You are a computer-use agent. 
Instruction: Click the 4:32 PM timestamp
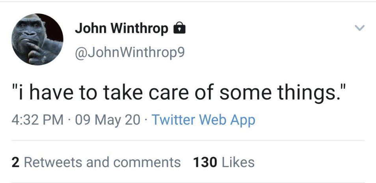click(38, 120)
